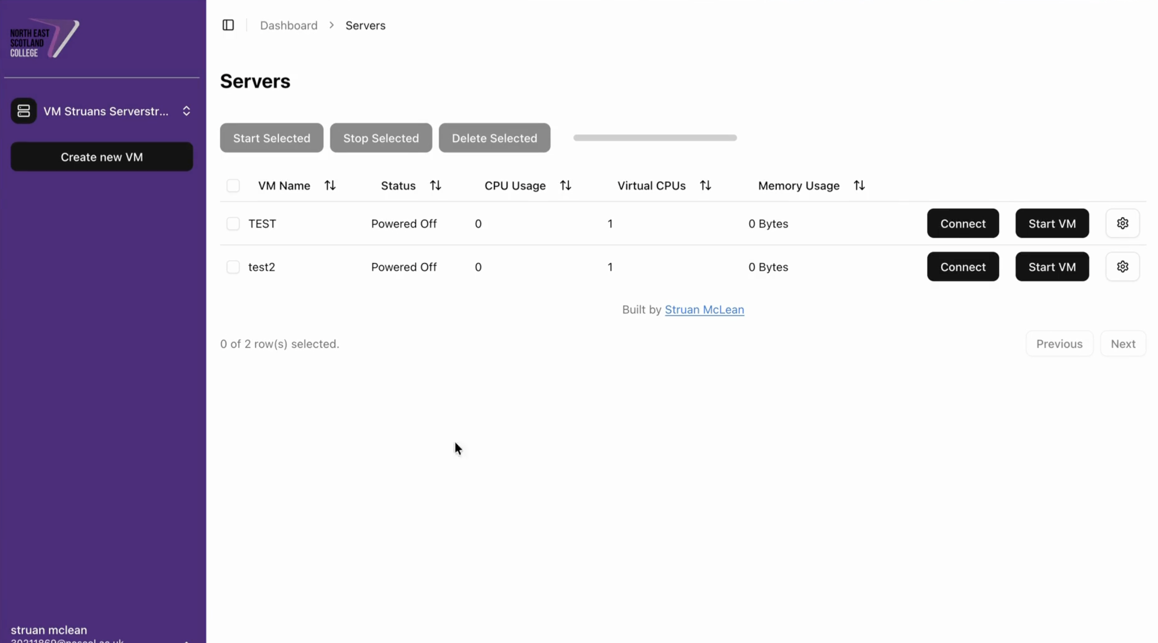Viewport: 1158px width, 643px height.
Task: Open settings gear for test2 VM
Action: [1122, 266]
